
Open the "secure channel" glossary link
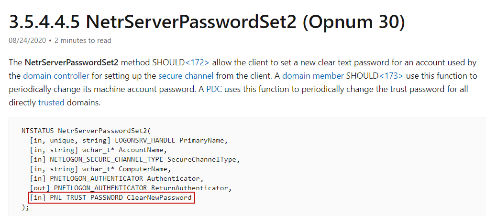[x=186, y=75]
